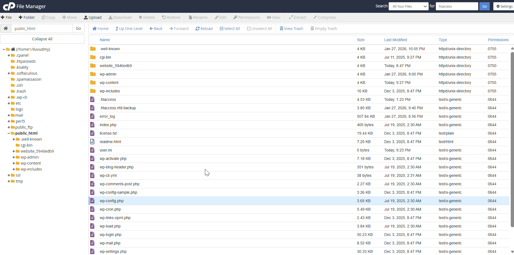Check the Select All checkbox

222,28
